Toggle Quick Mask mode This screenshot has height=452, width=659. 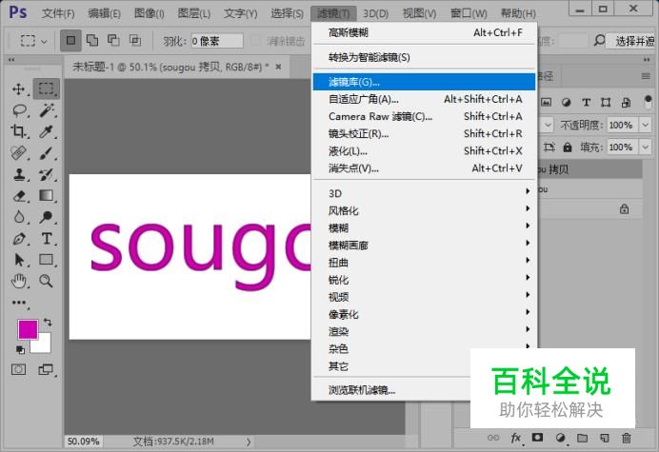pyautogui.click(x=18, y=369)
